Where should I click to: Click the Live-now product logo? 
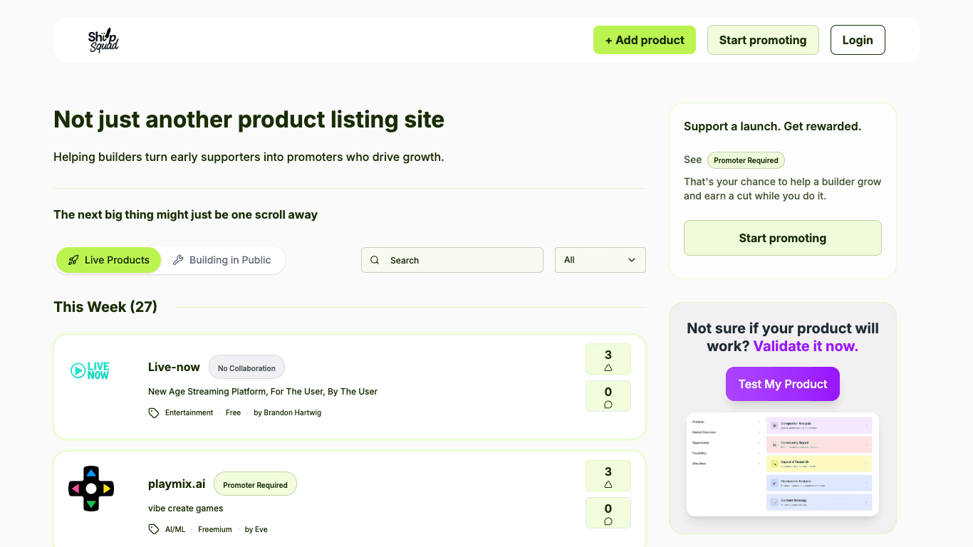90,370
